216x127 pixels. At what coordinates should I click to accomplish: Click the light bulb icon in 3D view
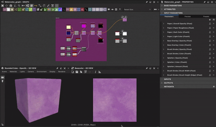pyautogui.click(x=3, y=81)
